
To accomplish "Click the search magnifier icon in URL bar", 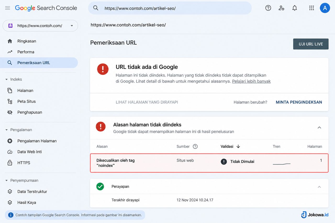I will pyautogui.click(x=96, y=8).
